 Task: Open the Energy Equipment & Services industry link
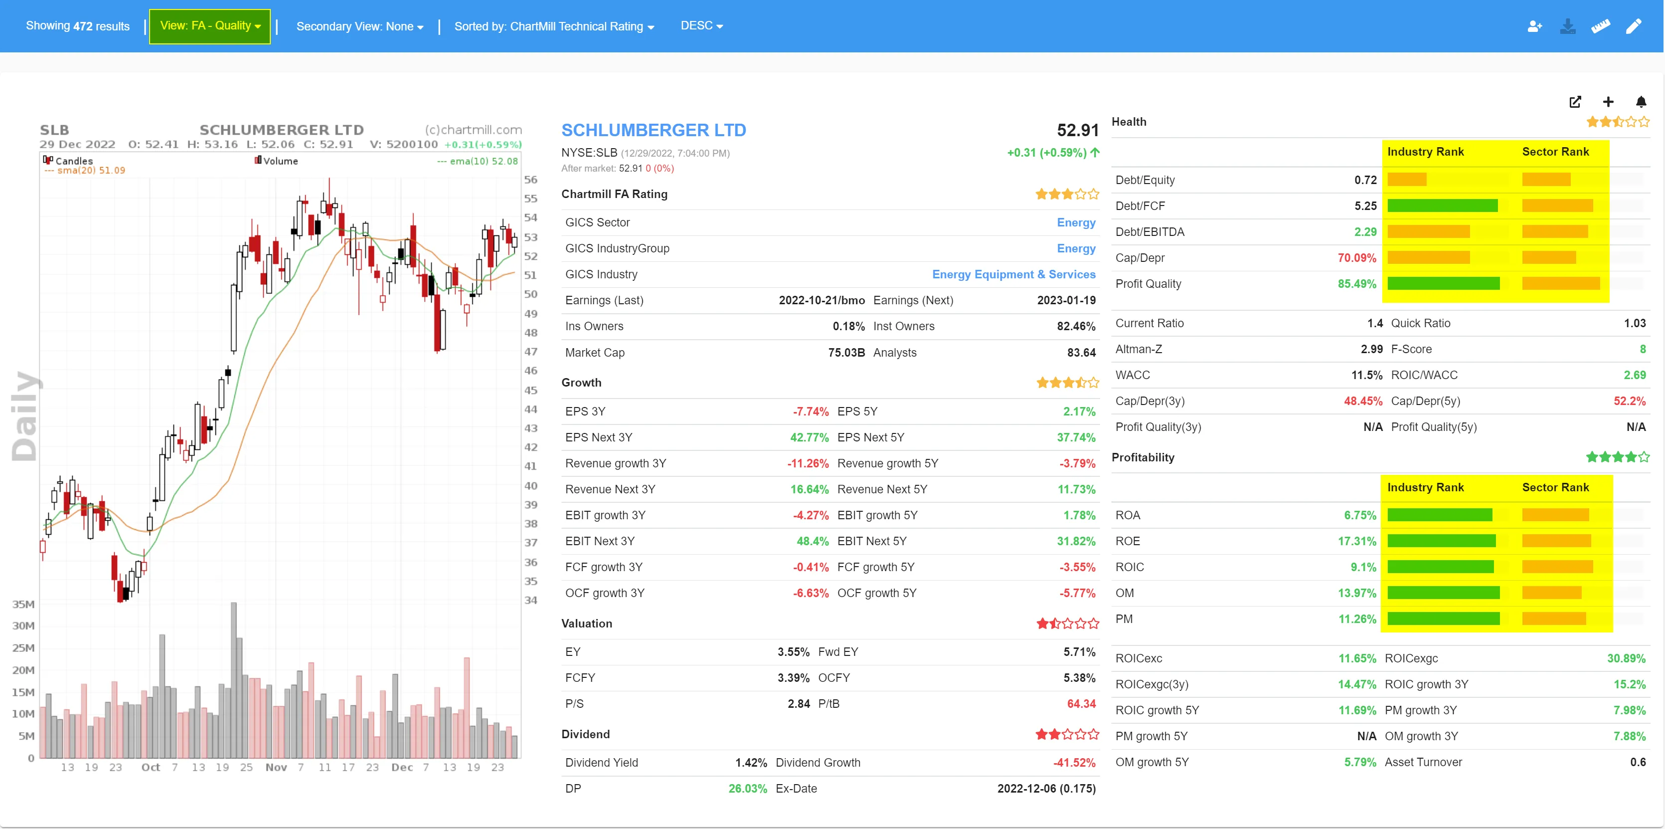click(x=1013, y=274)
